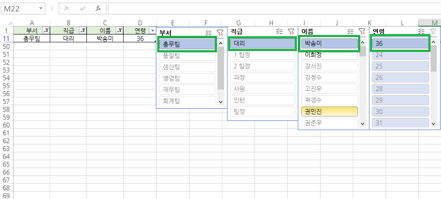
Task: Open Insert Function with the fx icon
Action: click(x=98, y=8)
